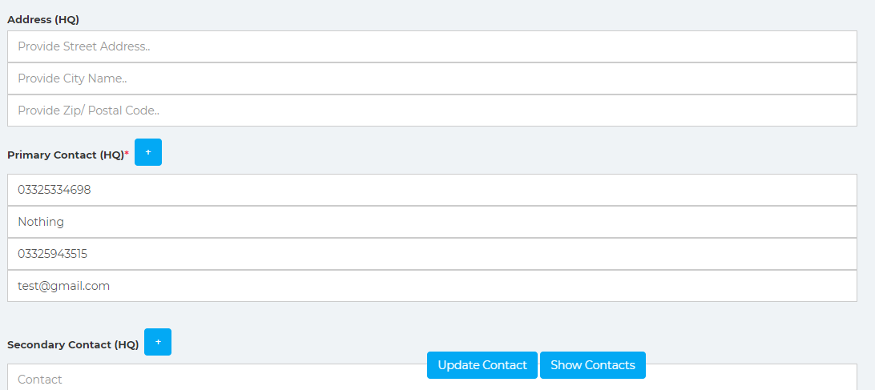This screenshot has height=390, width=875.
Task: Click the "Provide Street Address.." placeholder text
Action: [84, 46]
